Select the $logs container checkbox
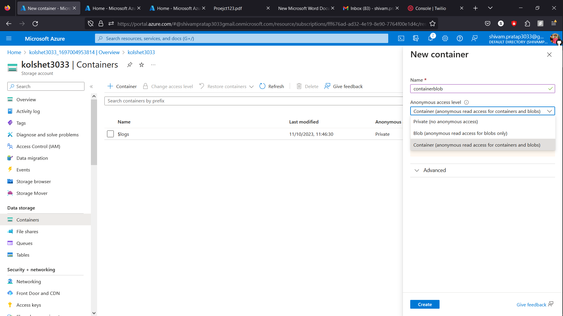 click(110, 134)
